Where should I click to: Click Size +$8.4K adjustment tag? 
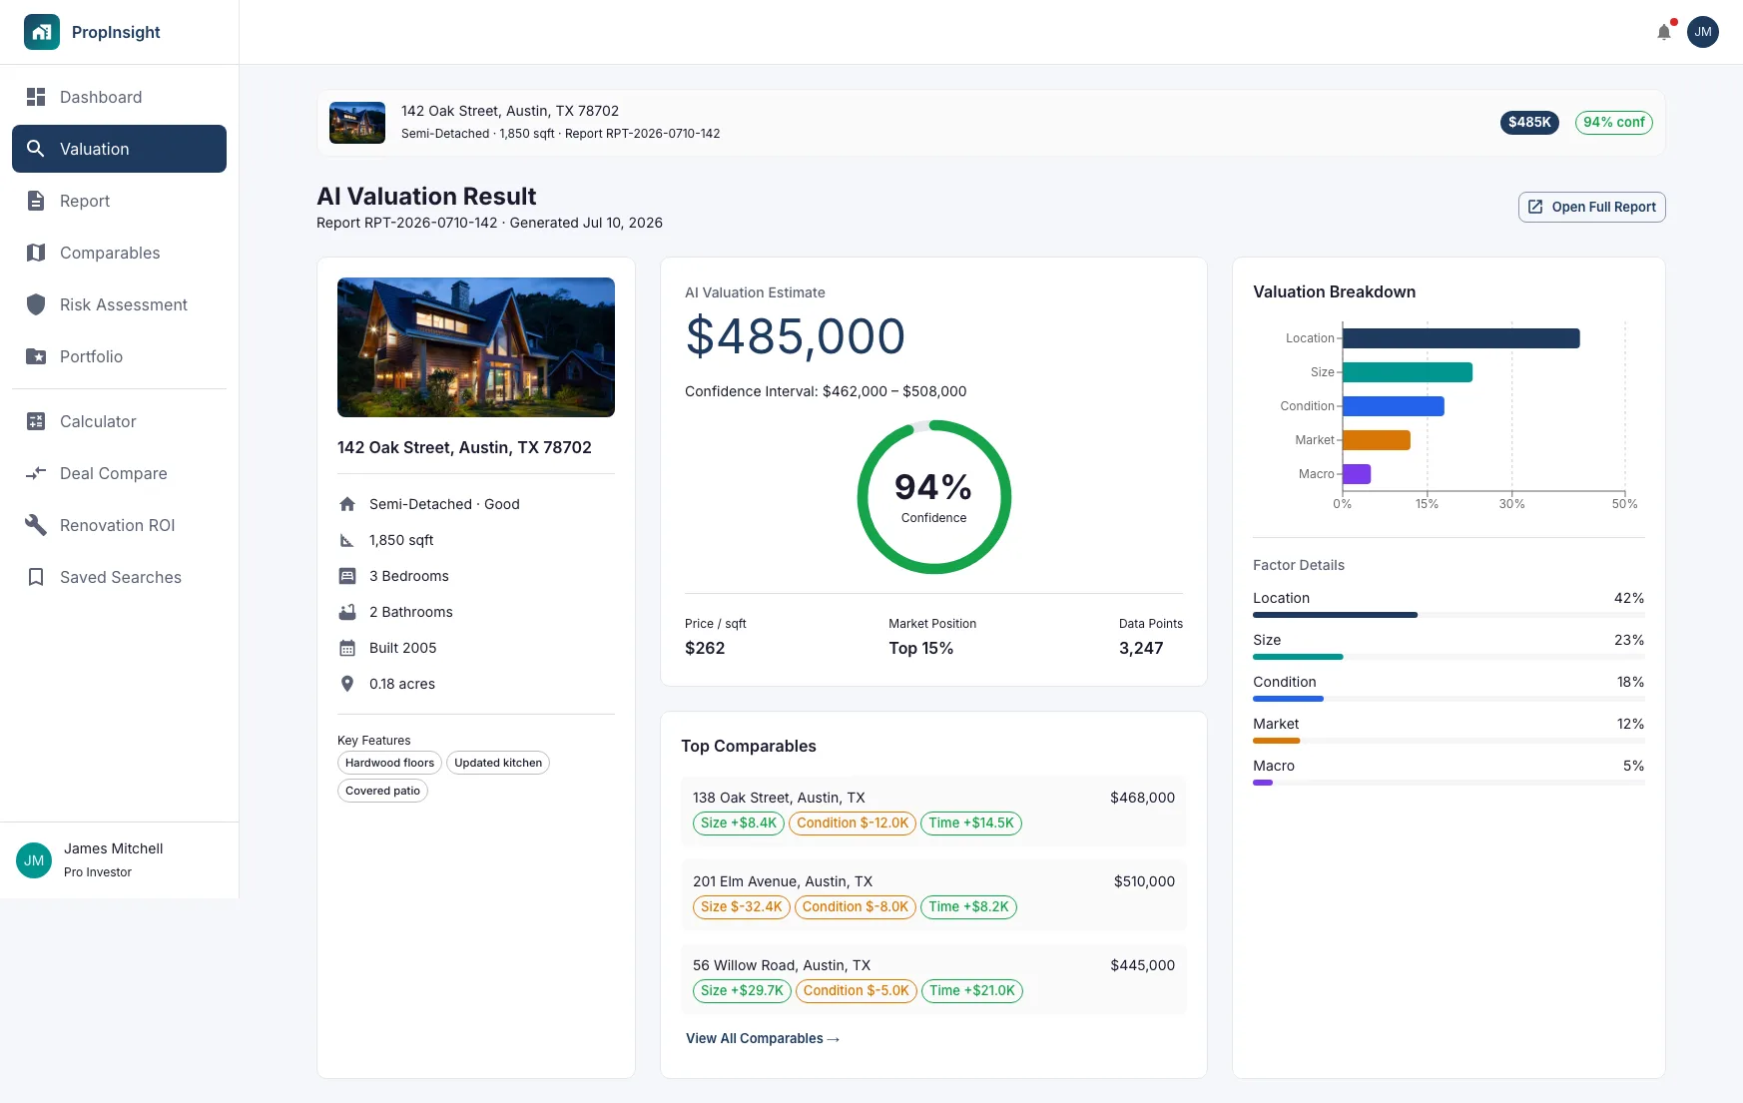pos(739,824)
